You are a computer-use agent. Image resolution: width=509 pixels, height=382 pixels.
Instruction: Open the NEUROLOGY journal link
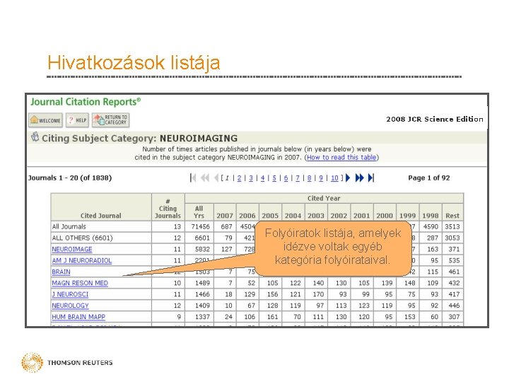pos(70,306)
